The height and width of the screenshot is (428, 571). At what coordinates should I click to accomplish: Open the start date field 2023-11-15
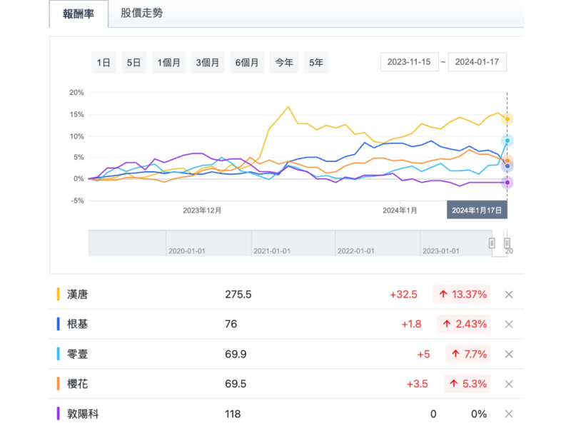(x=409, y=63)
